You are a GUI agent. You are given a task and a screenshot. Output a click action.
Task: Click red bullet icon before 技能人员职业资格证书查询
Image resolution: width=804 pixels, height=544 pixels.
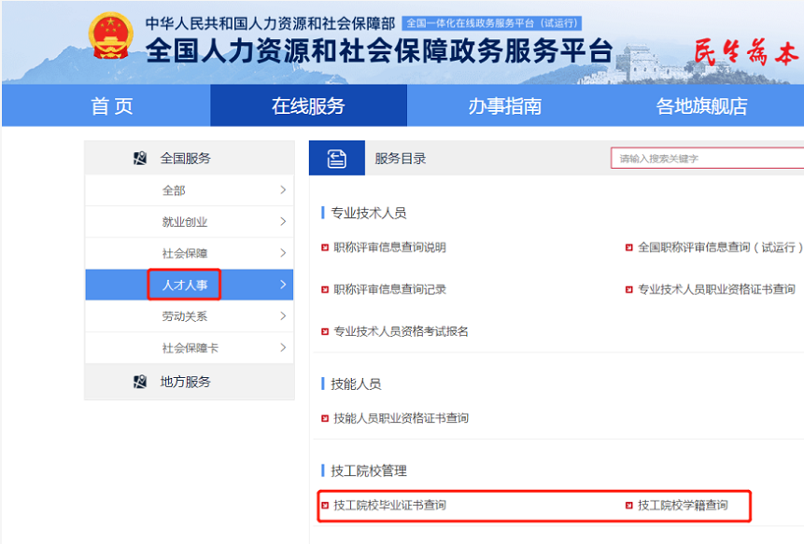(325, 419)
